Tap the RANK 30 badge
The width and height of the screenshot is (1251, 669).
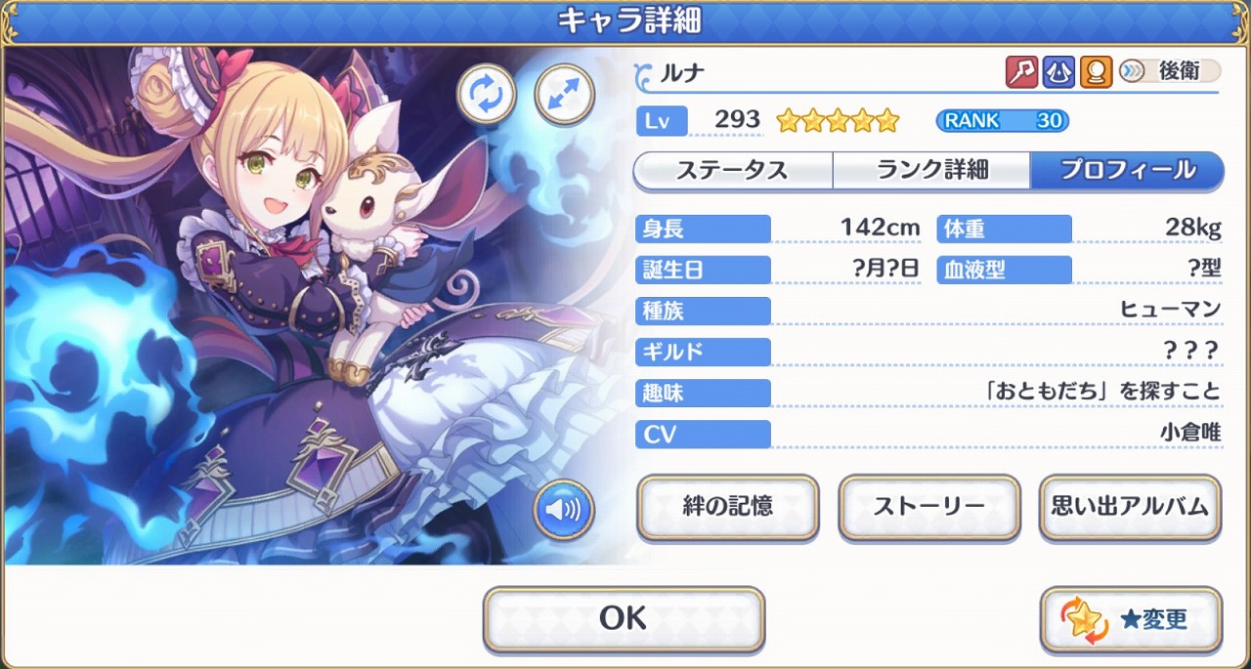(x=1002, y=121)
